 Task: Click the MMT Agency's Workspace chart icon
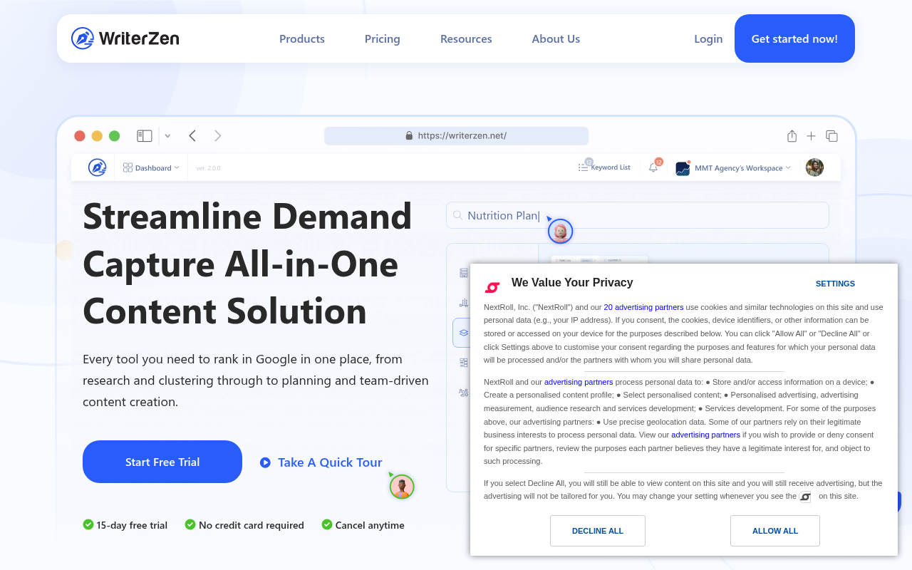click(682, 167)
